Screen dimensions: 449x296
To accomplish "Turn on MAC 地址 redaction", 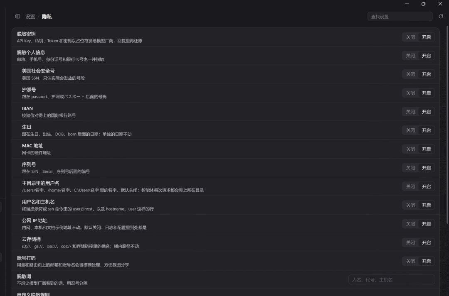I will pos(427,149).
